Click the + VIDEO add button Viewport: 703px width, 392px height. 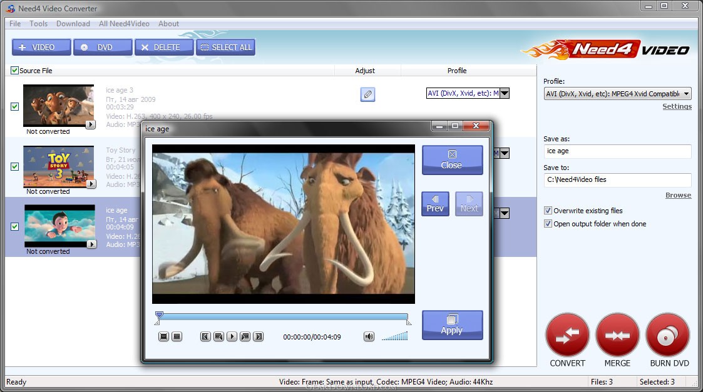point(41,47)
